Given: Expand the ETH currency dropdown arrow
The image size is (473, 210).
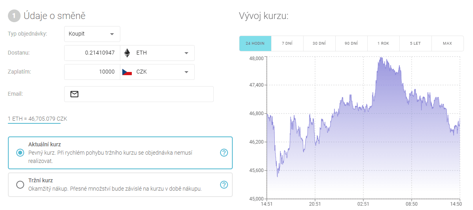Looking at the screenshot, I should pyautogui.click(x=186, y=53).
